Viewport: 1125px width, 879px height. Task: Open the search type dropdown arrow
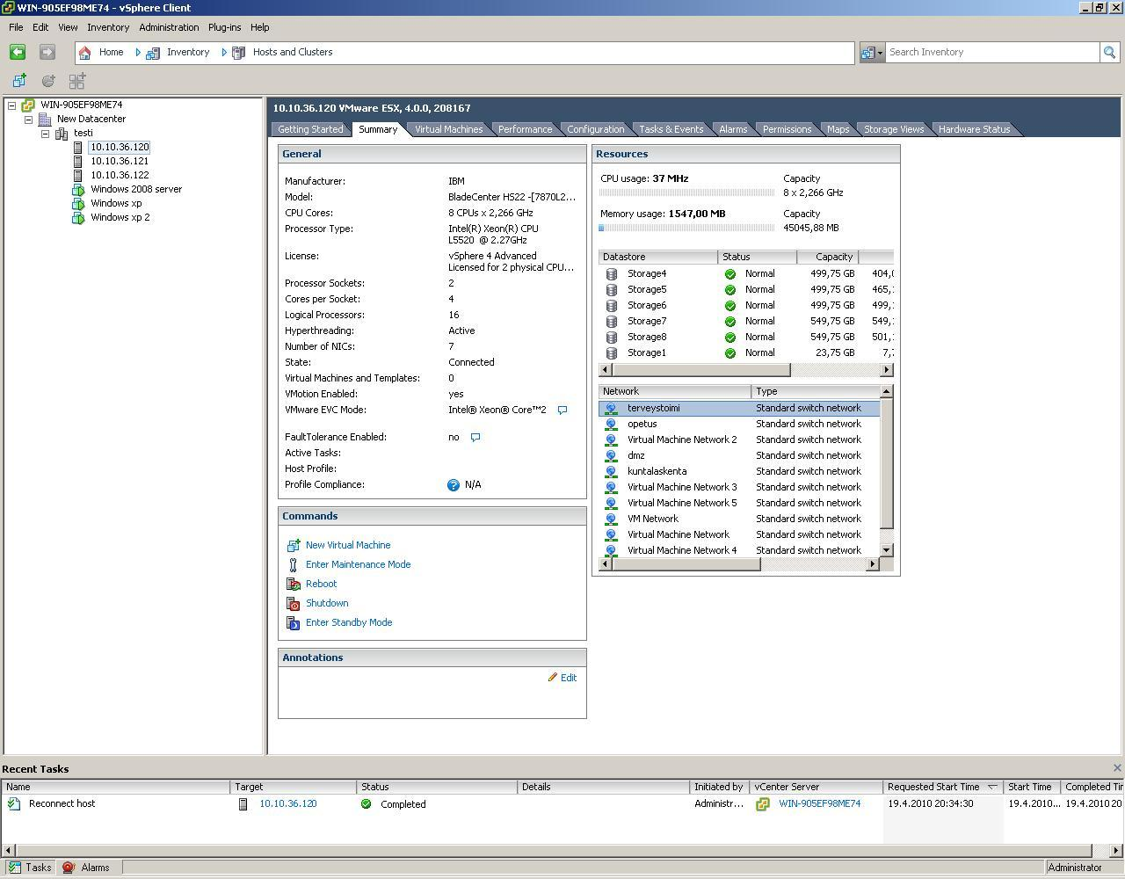880,53
